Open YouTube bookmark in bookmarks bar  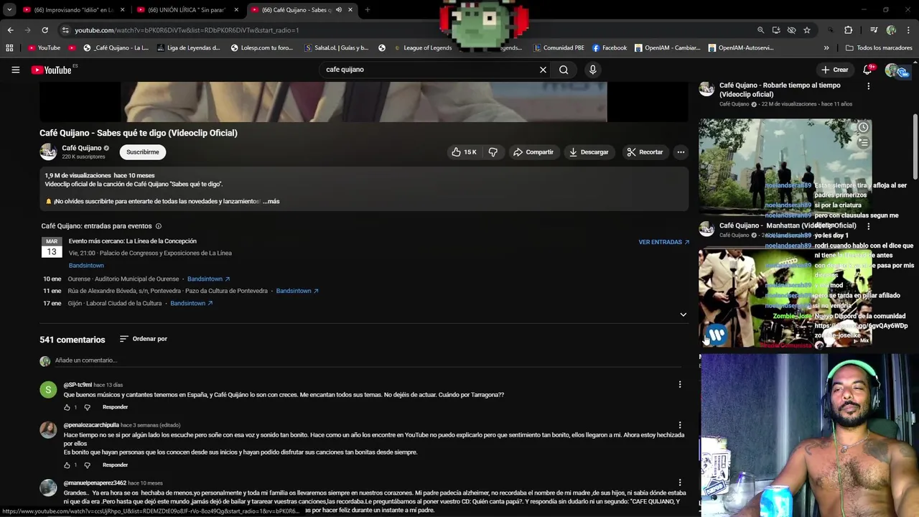pyautogui.click(x=44, y=48)
